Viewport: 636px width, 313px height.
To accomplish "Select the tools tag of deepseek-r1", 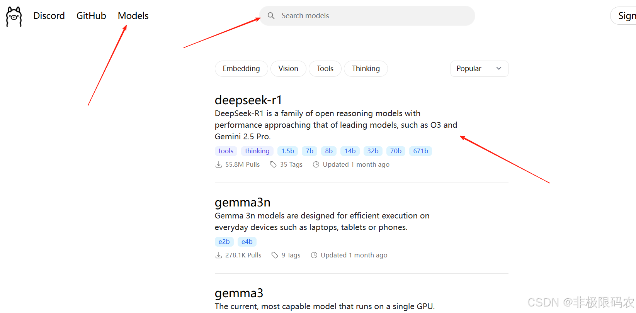I will coord(226,151).
